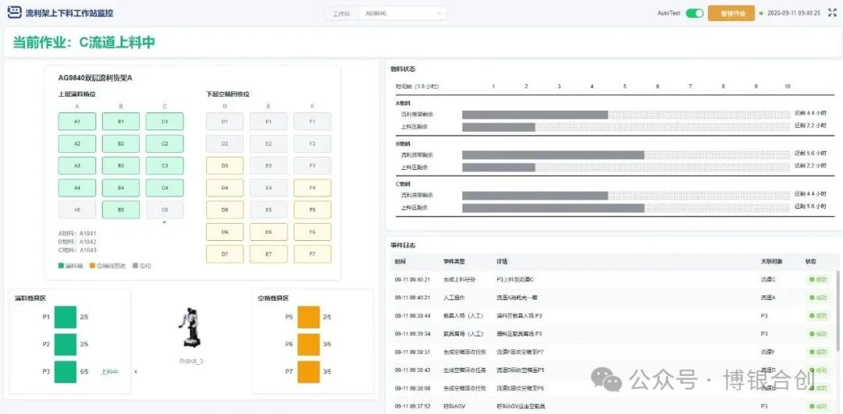Click the 状态 column header
Image resolution: width=843 pixels, height=414 pixels.
810,261
